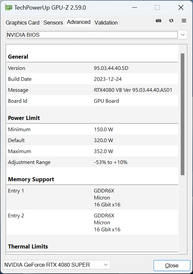Click the Entry 2 memory row label
The width and height of the screenshot is (193, 274).
coord(16,216)
